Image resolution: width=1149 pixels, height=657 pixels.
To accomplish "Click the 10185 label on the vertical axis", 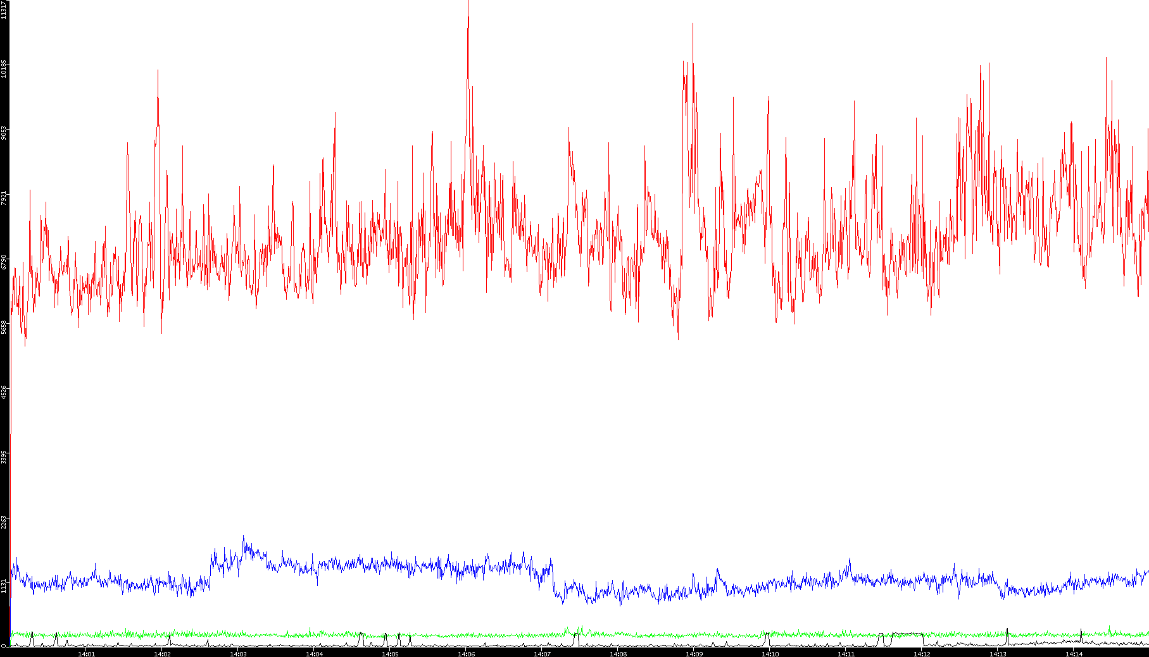I will coord(4,68).
